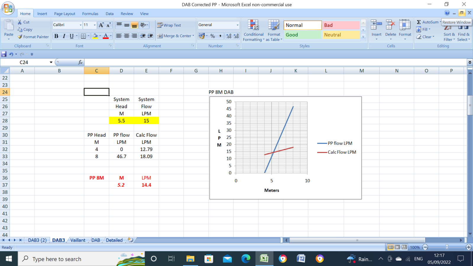
Task: Click the Insert Function fx icon
Action: tap(80, 62)
